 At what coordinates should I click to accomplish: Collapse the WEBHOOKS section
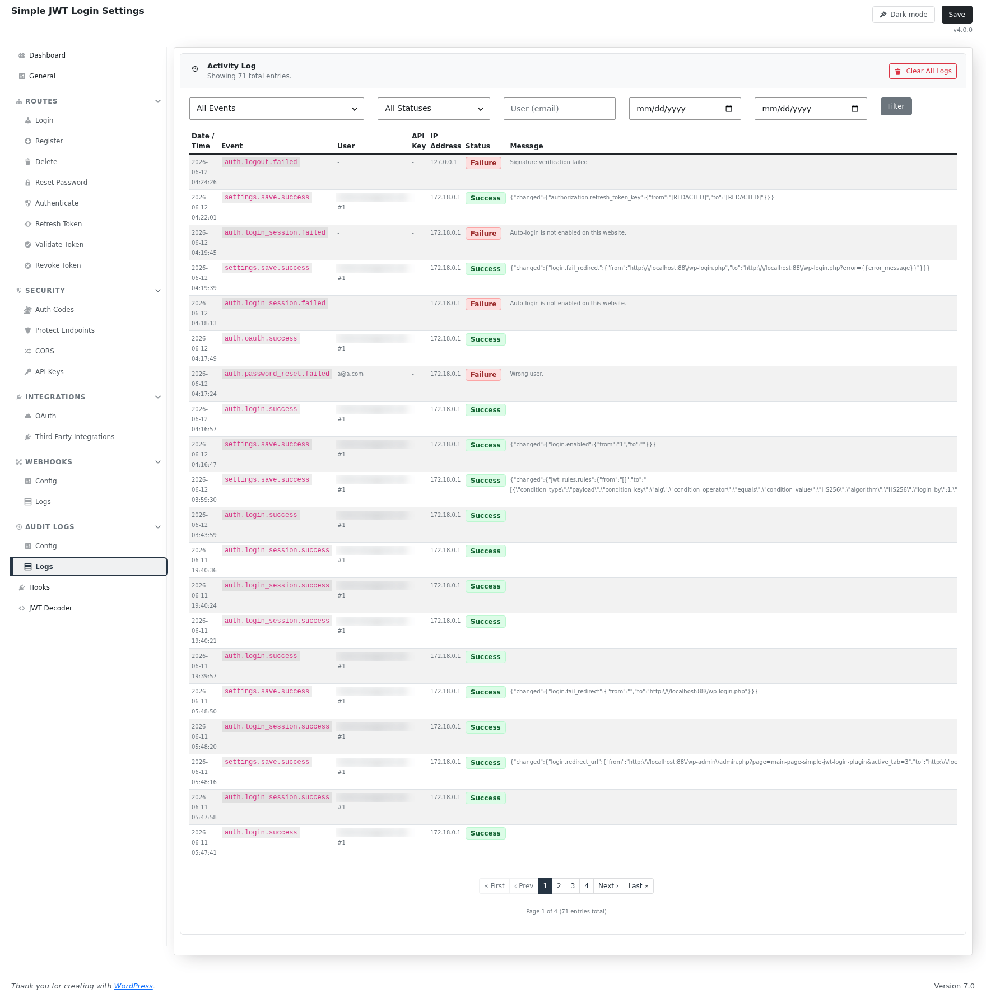click(158, 462)
